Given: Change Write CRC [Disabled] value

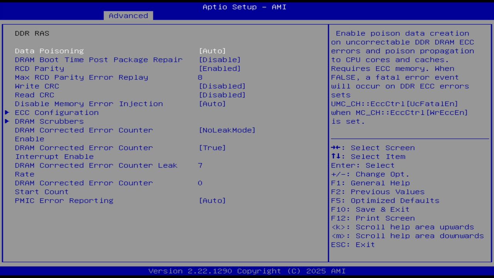Looking at the screenshot, I should pyautogui.click(x=222, y=86).
